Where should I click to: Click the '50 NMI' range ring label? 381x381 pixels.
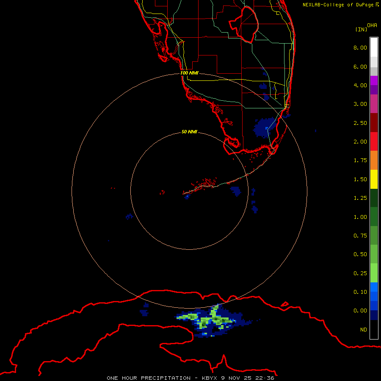[x=189, y=132]
